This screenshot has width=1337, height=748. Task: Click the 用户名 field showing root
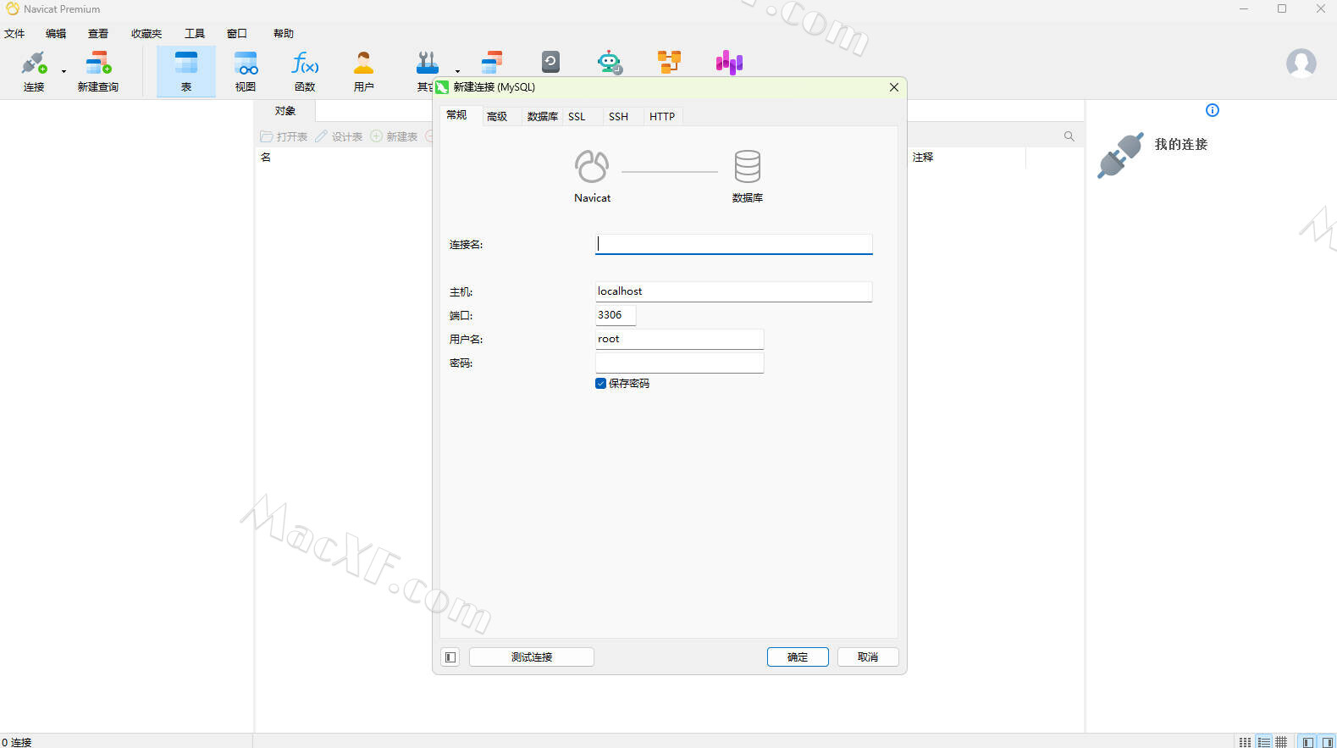679,339
